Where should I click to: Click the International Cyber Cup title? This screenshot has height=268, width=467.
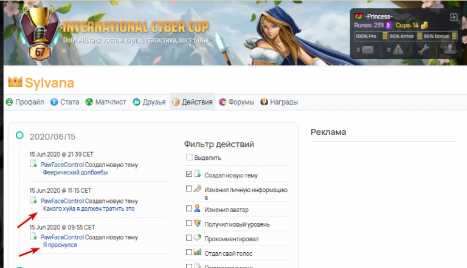pyautogui.click(x=136, y=27)
